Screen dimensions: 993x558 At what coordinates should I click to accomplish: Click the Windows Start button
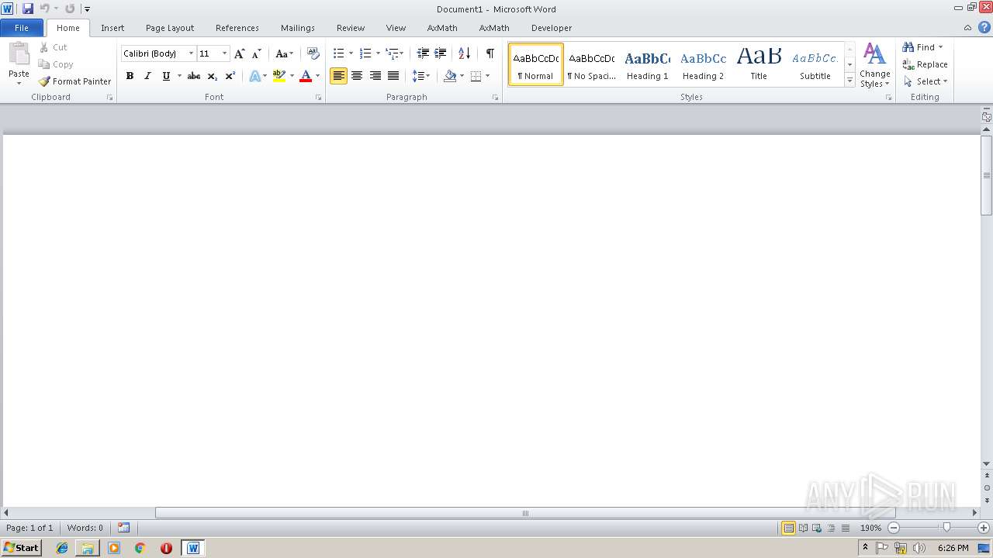21,548
